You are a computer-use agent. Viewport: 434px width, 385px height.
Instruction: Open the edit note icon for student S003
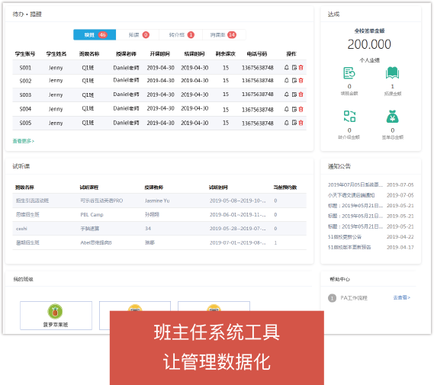(294, 95)
